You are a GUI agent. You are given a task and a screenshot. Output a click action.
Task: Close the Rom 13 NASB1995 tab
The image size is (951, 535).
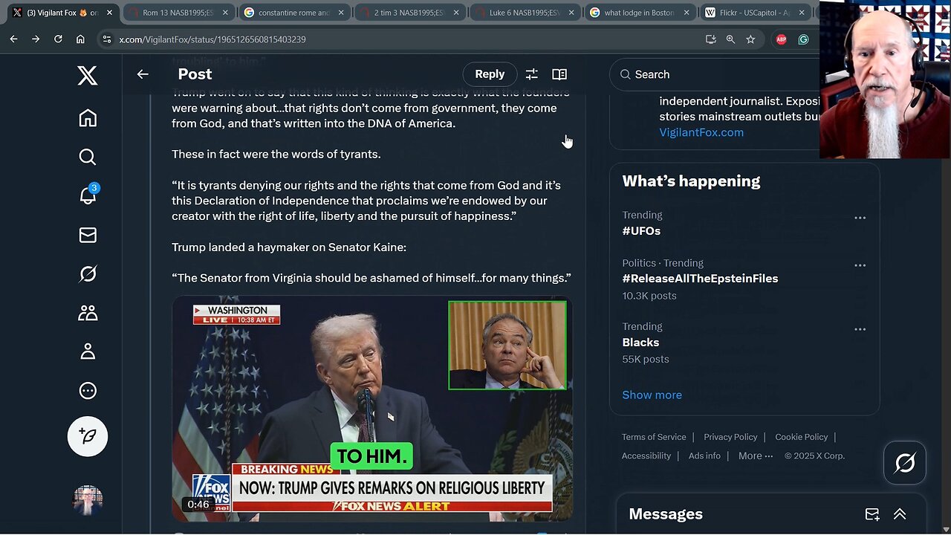[x=225, y=13]
